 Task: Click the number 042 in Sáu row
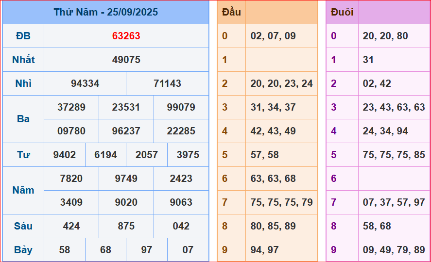point(181,226)
